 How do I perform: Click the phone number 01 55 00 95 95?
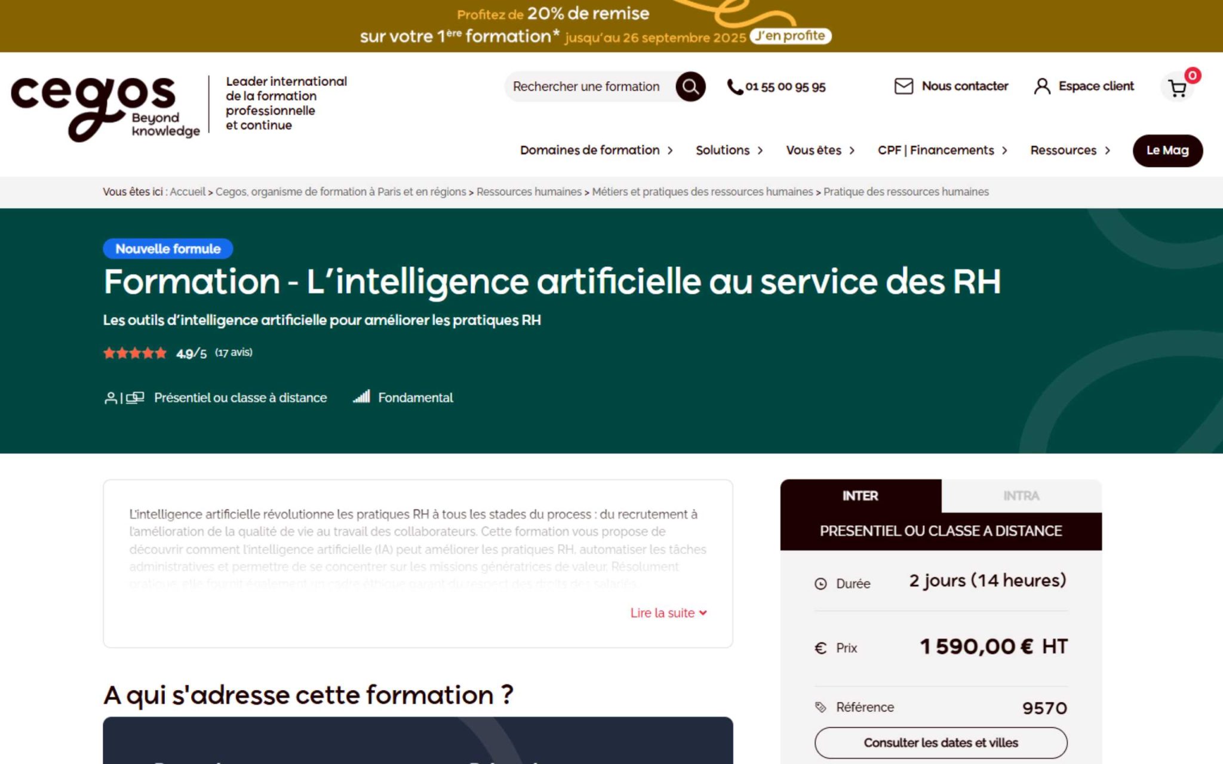785,87
